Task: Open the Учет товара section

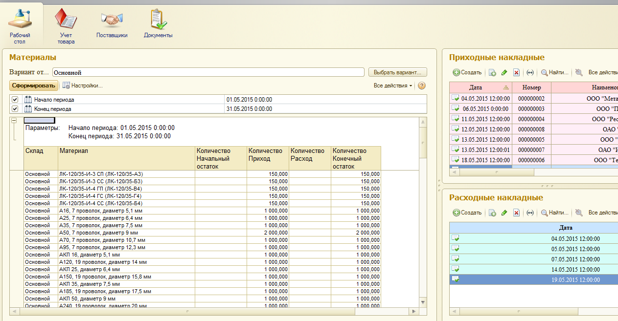Action: coord(66,26)
